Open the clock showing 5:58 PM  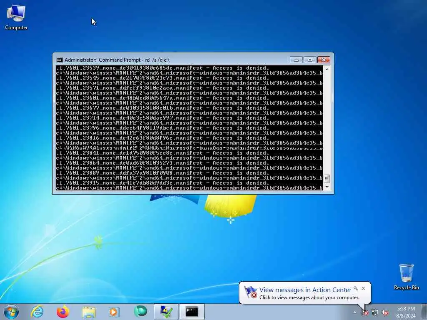coord(406,312)
